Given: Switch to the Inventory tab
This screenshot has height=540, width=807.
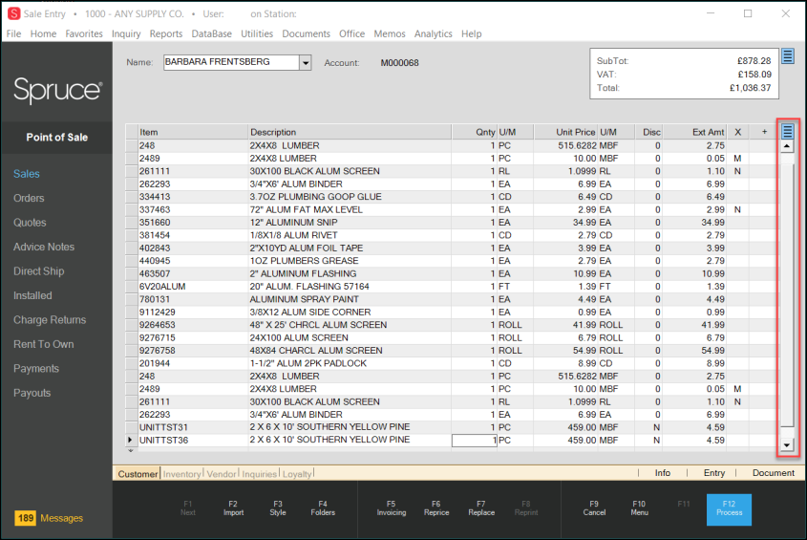Looking at the screenshot, I should [x=181, y=473].
